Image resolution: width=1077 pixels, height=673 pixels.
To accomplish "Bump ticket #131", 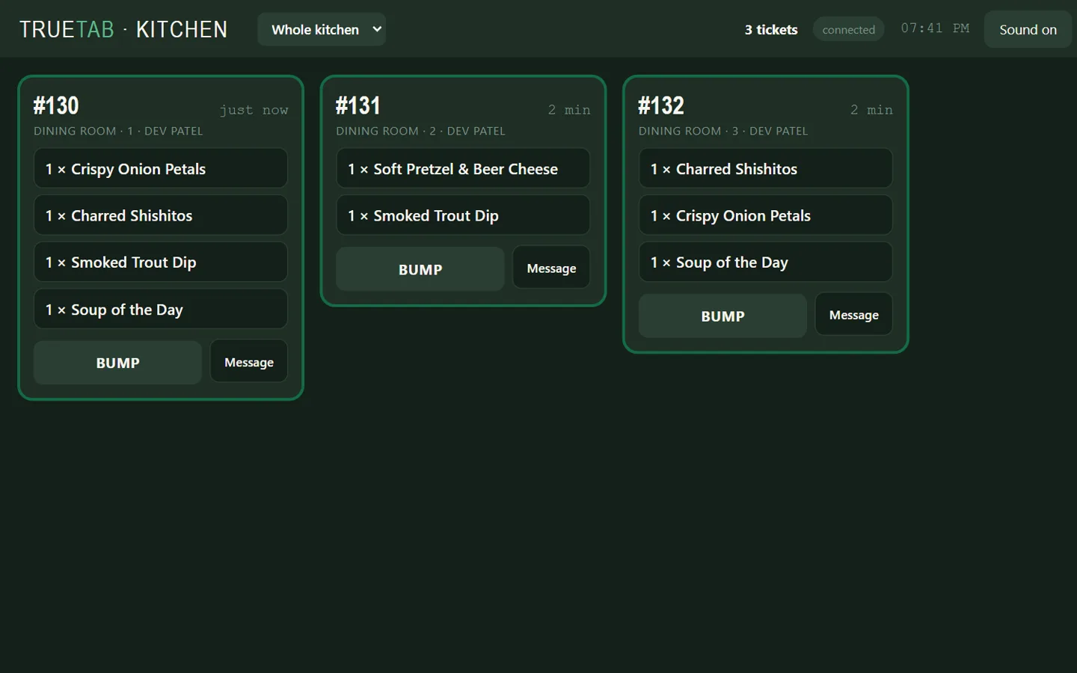I will coord(420,269).
